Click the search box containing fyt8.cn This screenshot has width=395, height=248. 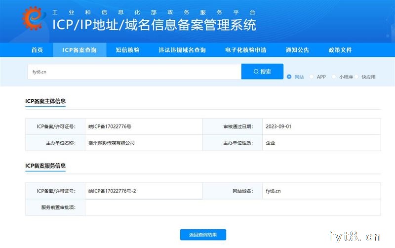pyautogui.click(x=134, y=72)
